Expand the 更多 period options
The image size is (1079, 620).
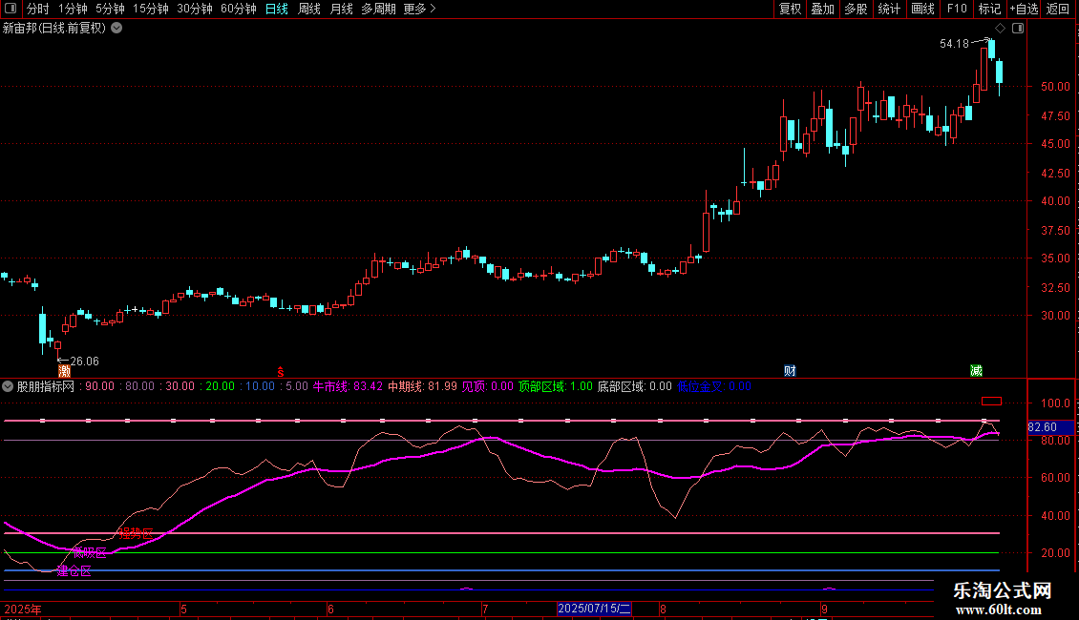[x=419, y=10]
